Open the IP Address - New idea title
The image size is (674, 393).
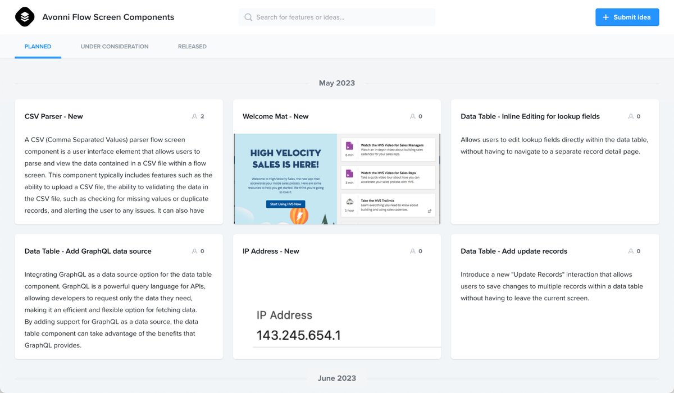(x=271, y=252)
